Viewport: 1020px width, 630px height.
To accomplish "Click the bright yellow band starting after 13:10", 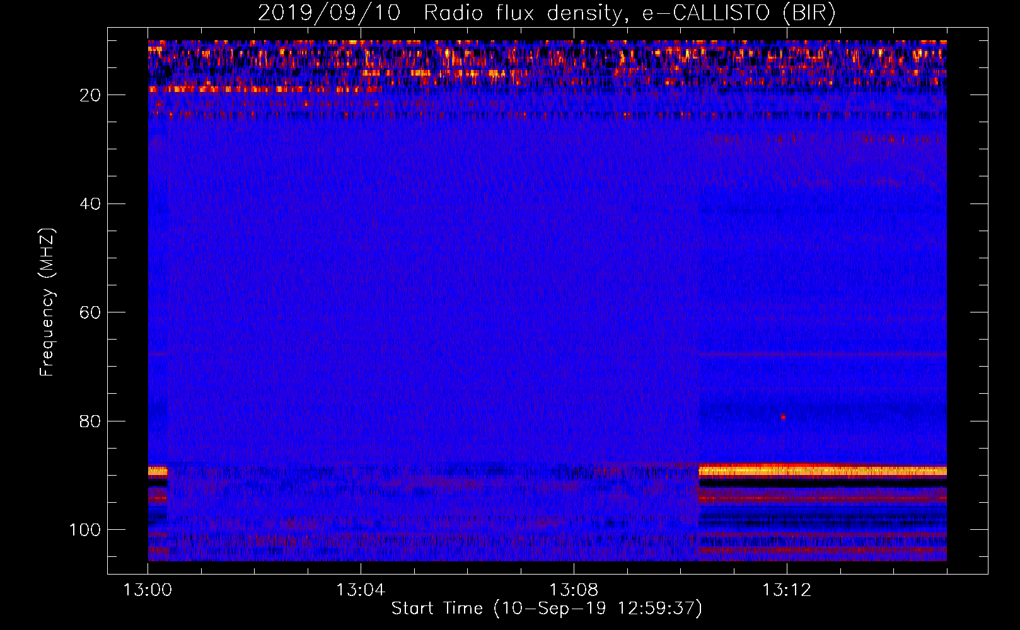I will [823, 471].
